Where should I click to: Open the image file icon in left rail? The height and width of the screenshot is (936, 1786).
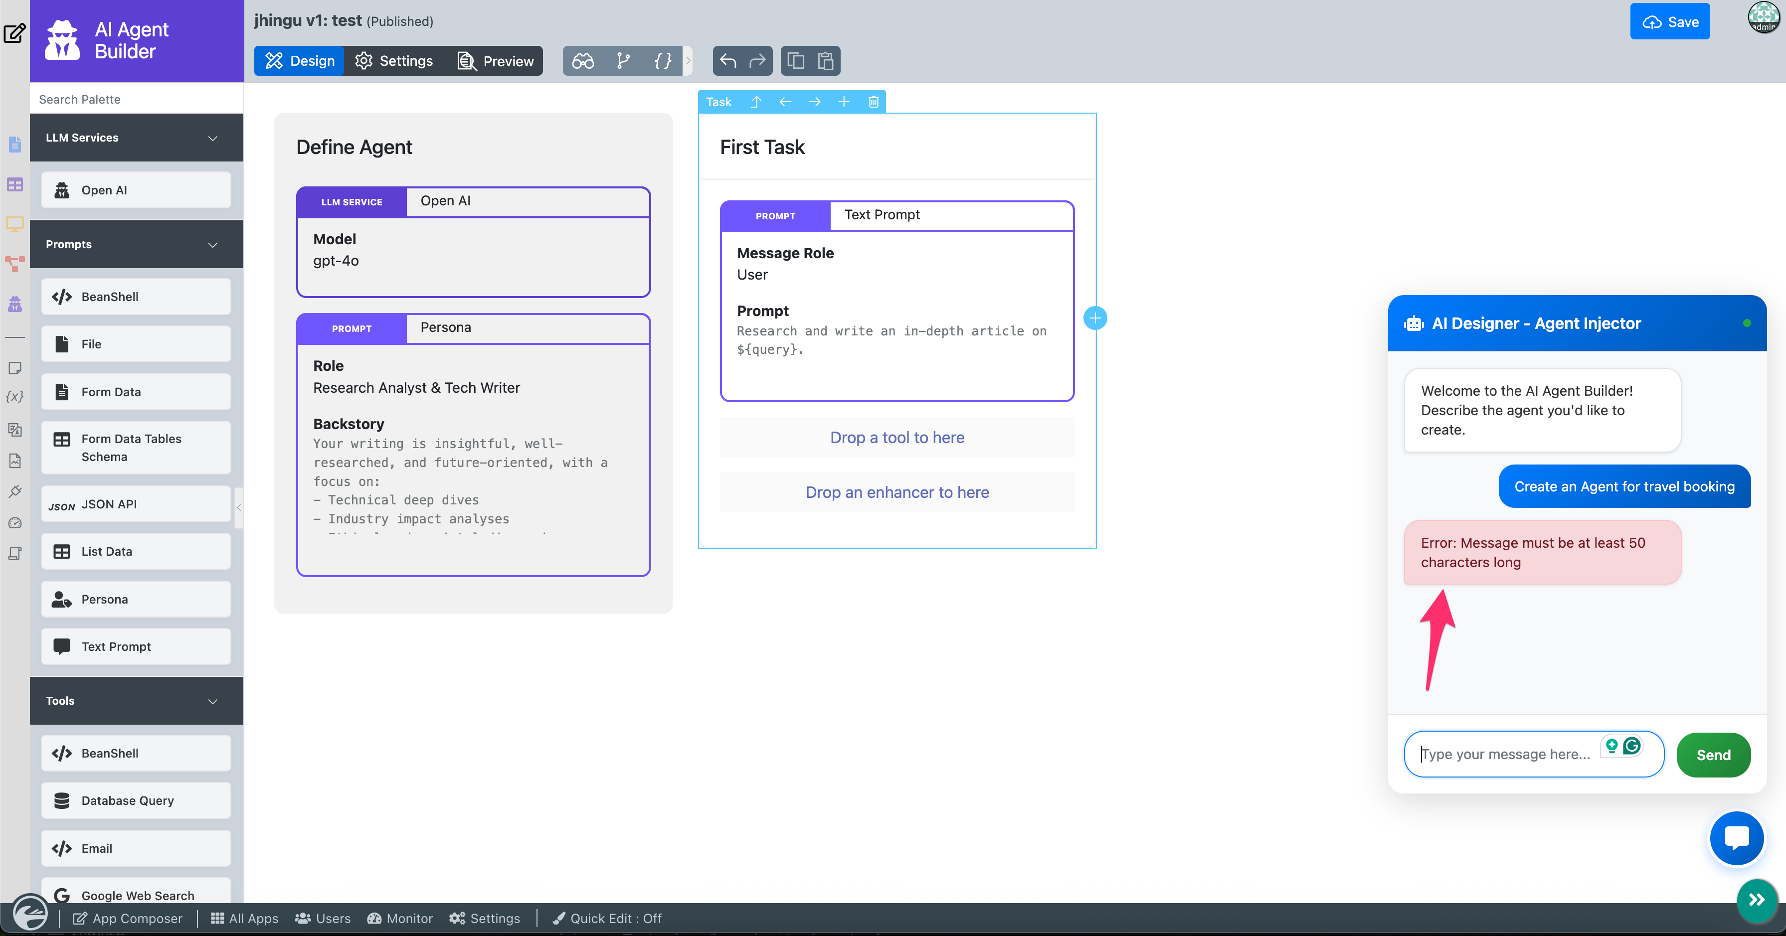14,461
